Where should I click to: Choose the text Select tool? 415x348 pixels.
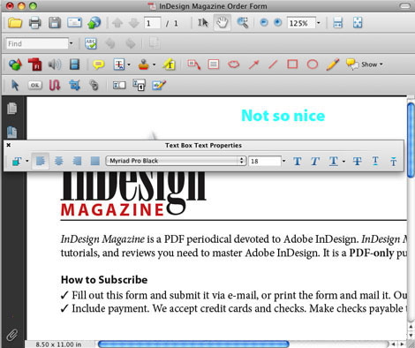click(x=203, y=23)
